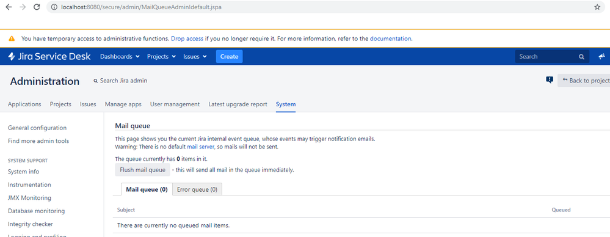Click the feedback speech bubble icon
610x237 pixels.
550,80
